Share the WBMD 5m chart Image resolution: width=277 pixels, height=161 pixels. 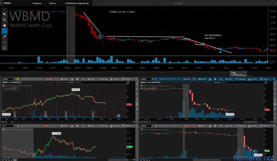pos(202,79)
